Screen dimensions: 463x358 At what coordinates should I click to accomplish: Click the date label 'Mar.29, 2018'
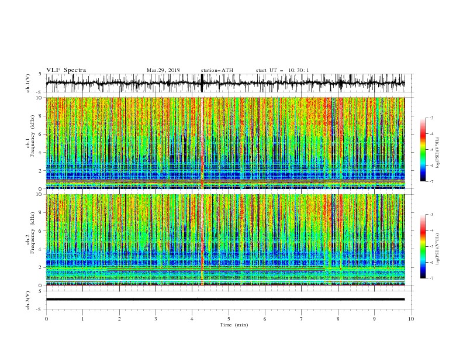pos(163,70)
